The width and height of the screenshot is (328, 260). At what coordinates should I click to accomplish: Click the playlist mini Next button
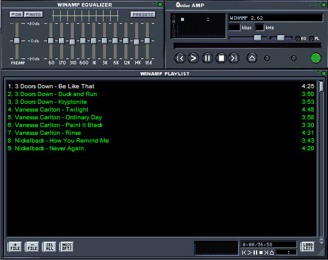tap(266, 253)
